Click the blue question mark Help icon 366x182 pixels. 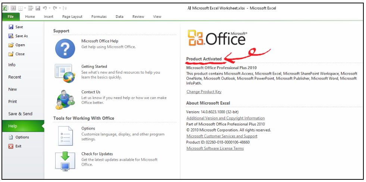[65, 48]
